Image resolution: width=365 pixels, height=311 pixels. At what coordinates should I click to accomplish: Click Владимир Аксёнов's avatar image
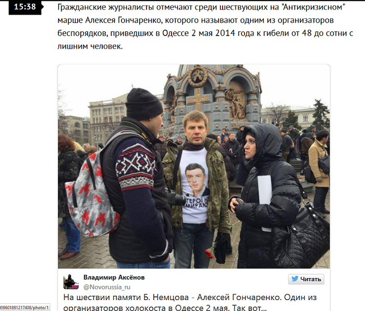pos(71,282)
